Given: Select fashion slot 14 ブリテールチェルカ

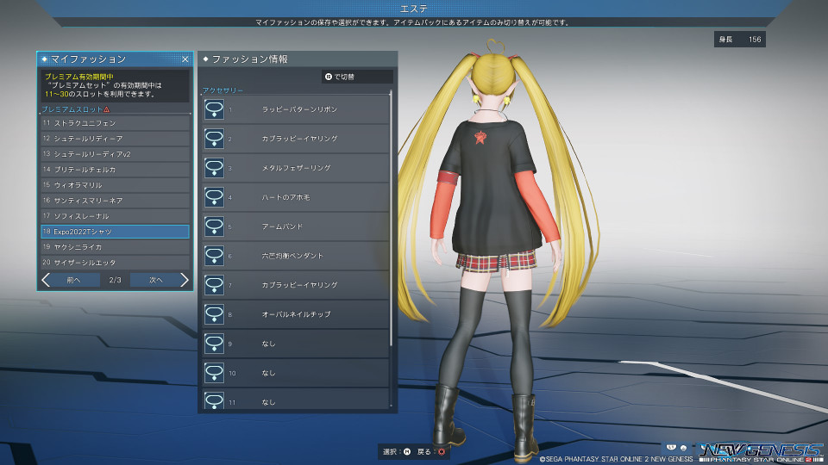Looking at the screenshot, I should click(115, 170).
